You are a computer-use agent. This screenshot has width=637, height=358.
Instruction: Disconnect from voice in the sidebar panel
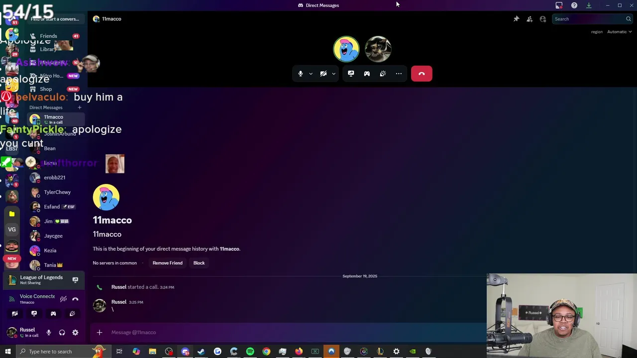(x=75, y=299)
